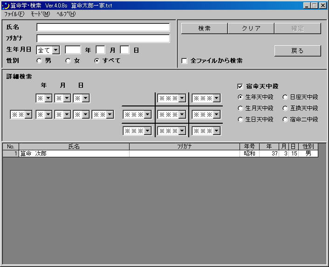Select the 互換天中殺 radio button
The height and width of the screenshot is (267, 329).
coord(285,108)
